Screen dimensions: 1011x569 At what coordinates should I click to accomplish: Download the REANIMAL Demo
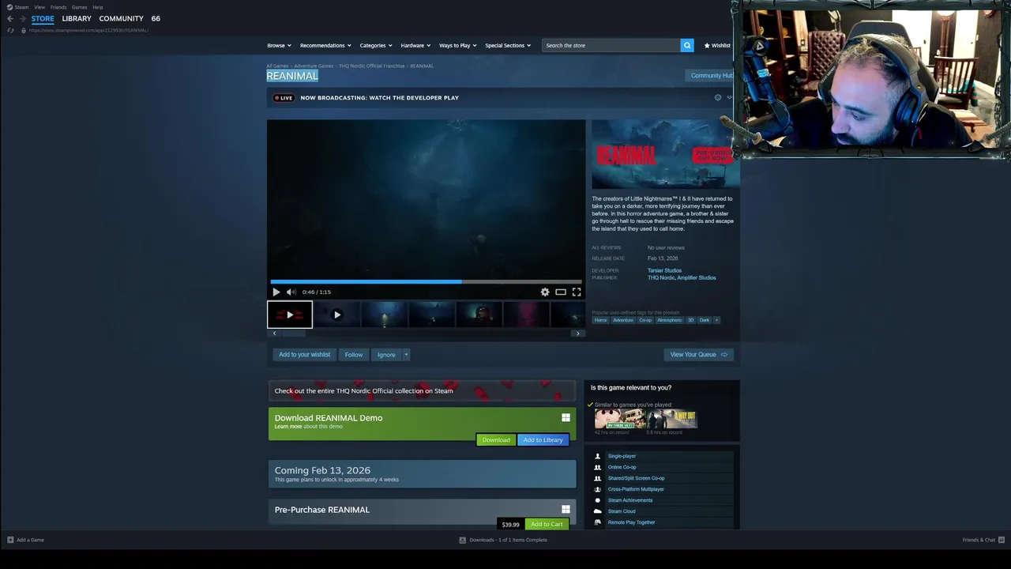point(496,439)
